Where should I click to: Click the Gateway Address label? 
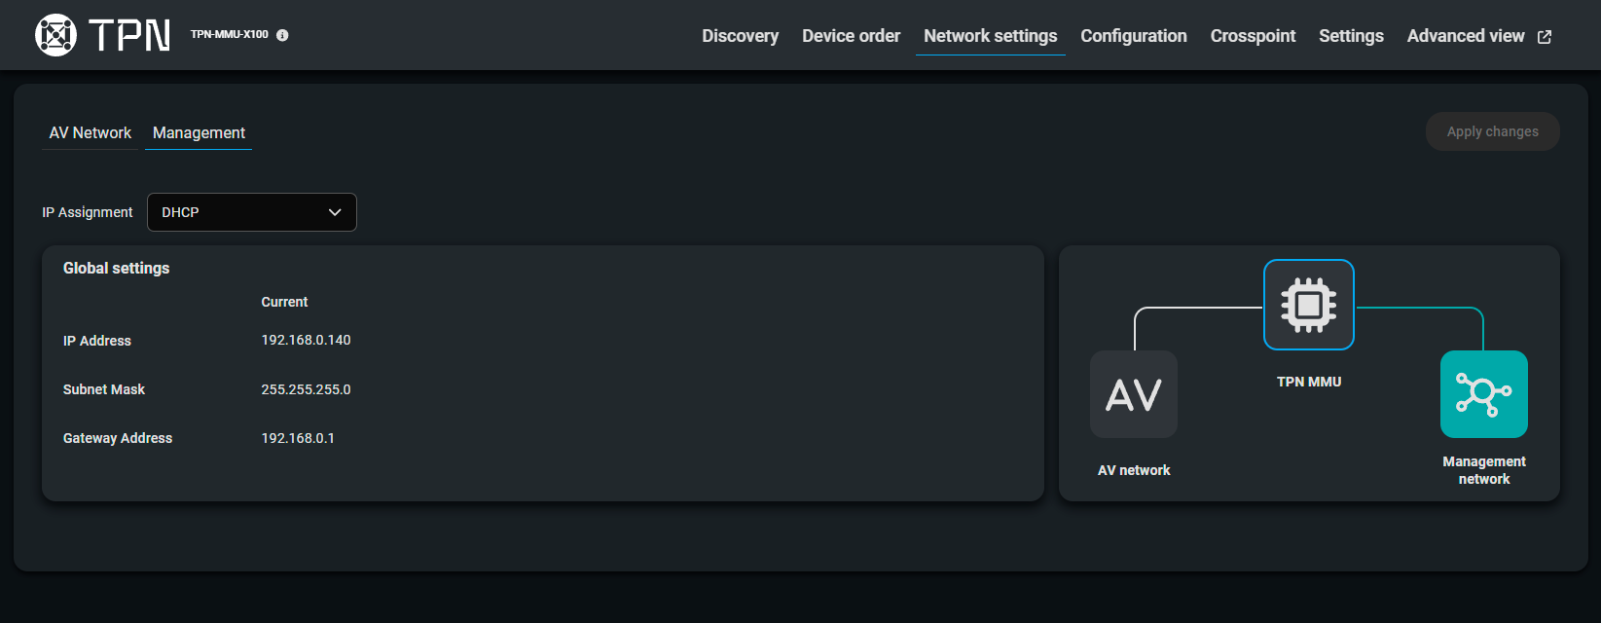118,438
